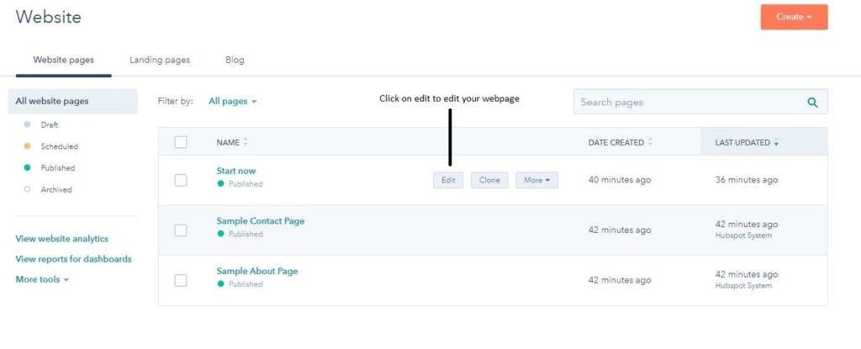Image resolution: width=861 pixels, height=349 pixels.
Task: Click Published status under Start now
Action: click(x=240, y=183)
